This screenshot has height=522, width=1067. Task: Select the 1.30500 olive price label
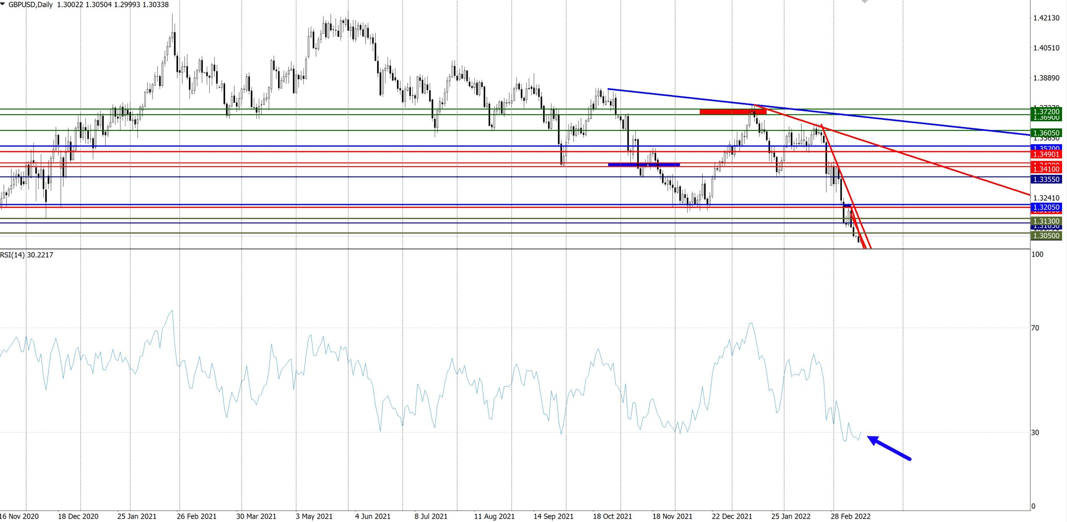[x=1046, y=236]
